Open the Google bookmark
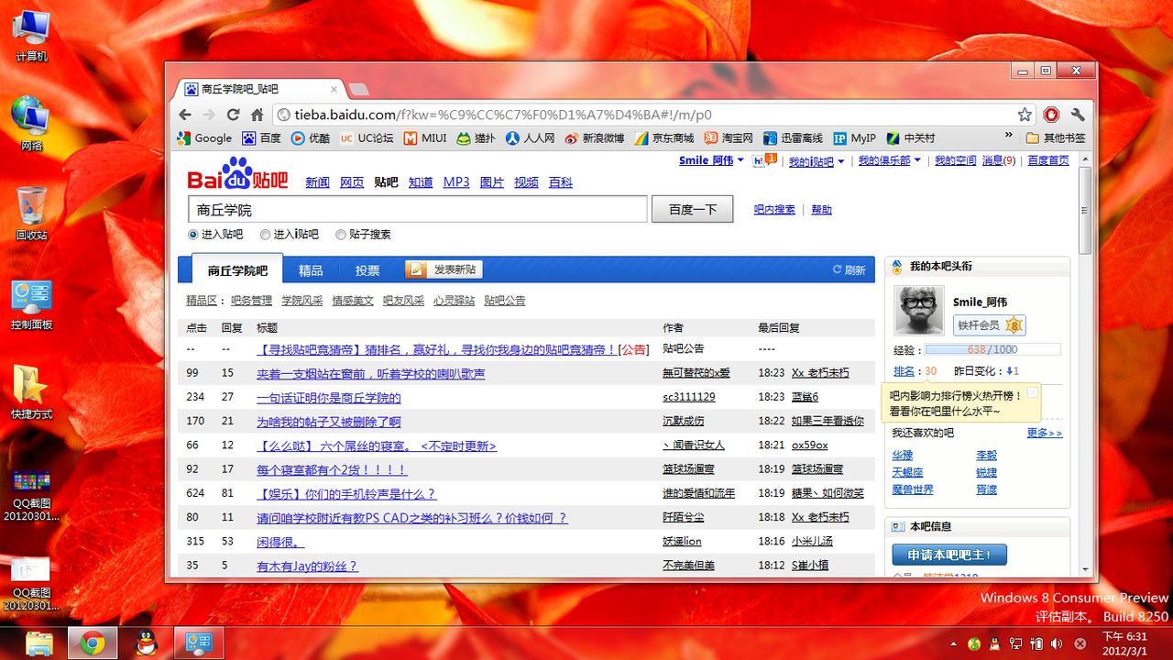Viewport: 1173px width, 660px height. coord(204,138)
